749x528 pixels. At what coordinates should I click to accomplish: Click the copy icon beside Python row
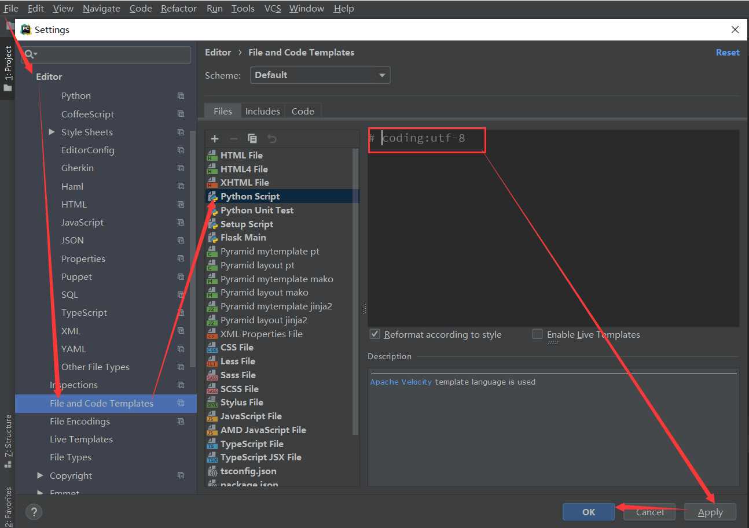coord(181,96)
